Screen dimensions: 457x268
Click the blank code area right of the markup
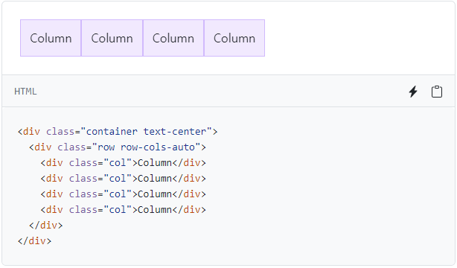(x=329, y=187)
